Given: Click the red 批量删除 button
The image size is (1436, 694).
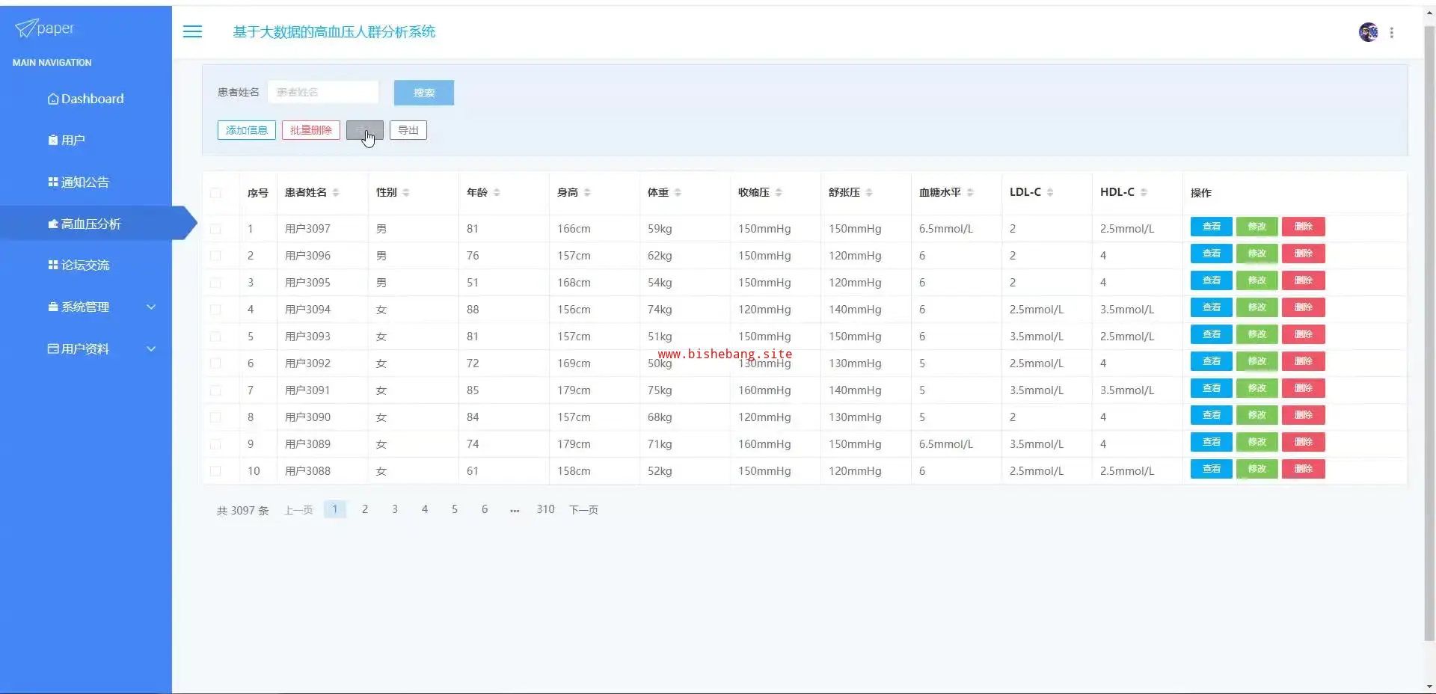Looking at the screenshot, I should click(310, 130).
